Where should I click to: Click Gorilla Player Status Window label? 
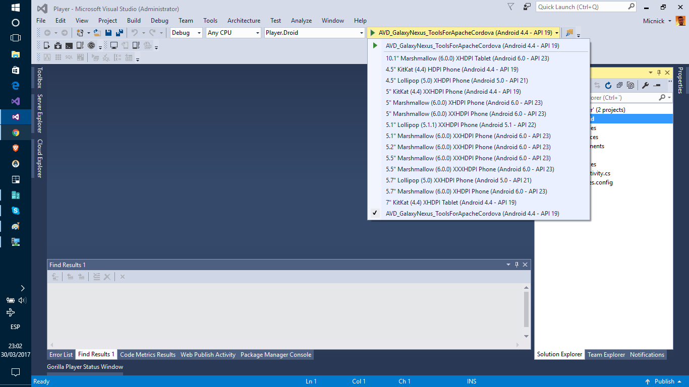click(x=85, y=367)
